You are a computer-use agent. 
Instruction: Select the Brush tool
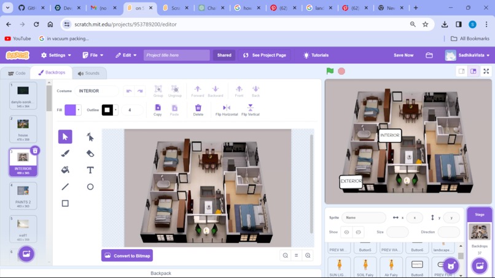click(x=65, y=153)
